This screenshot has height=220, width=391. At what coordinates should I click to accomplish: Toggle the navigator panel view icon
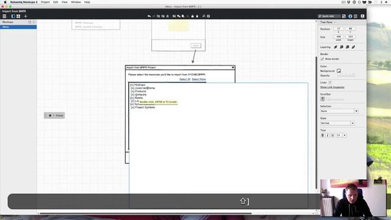coord(13,16)
